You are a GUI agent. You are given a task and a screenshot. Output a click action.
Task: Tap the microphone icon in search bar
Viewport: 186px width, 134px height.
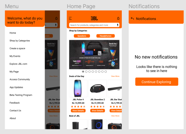(118, 25)
